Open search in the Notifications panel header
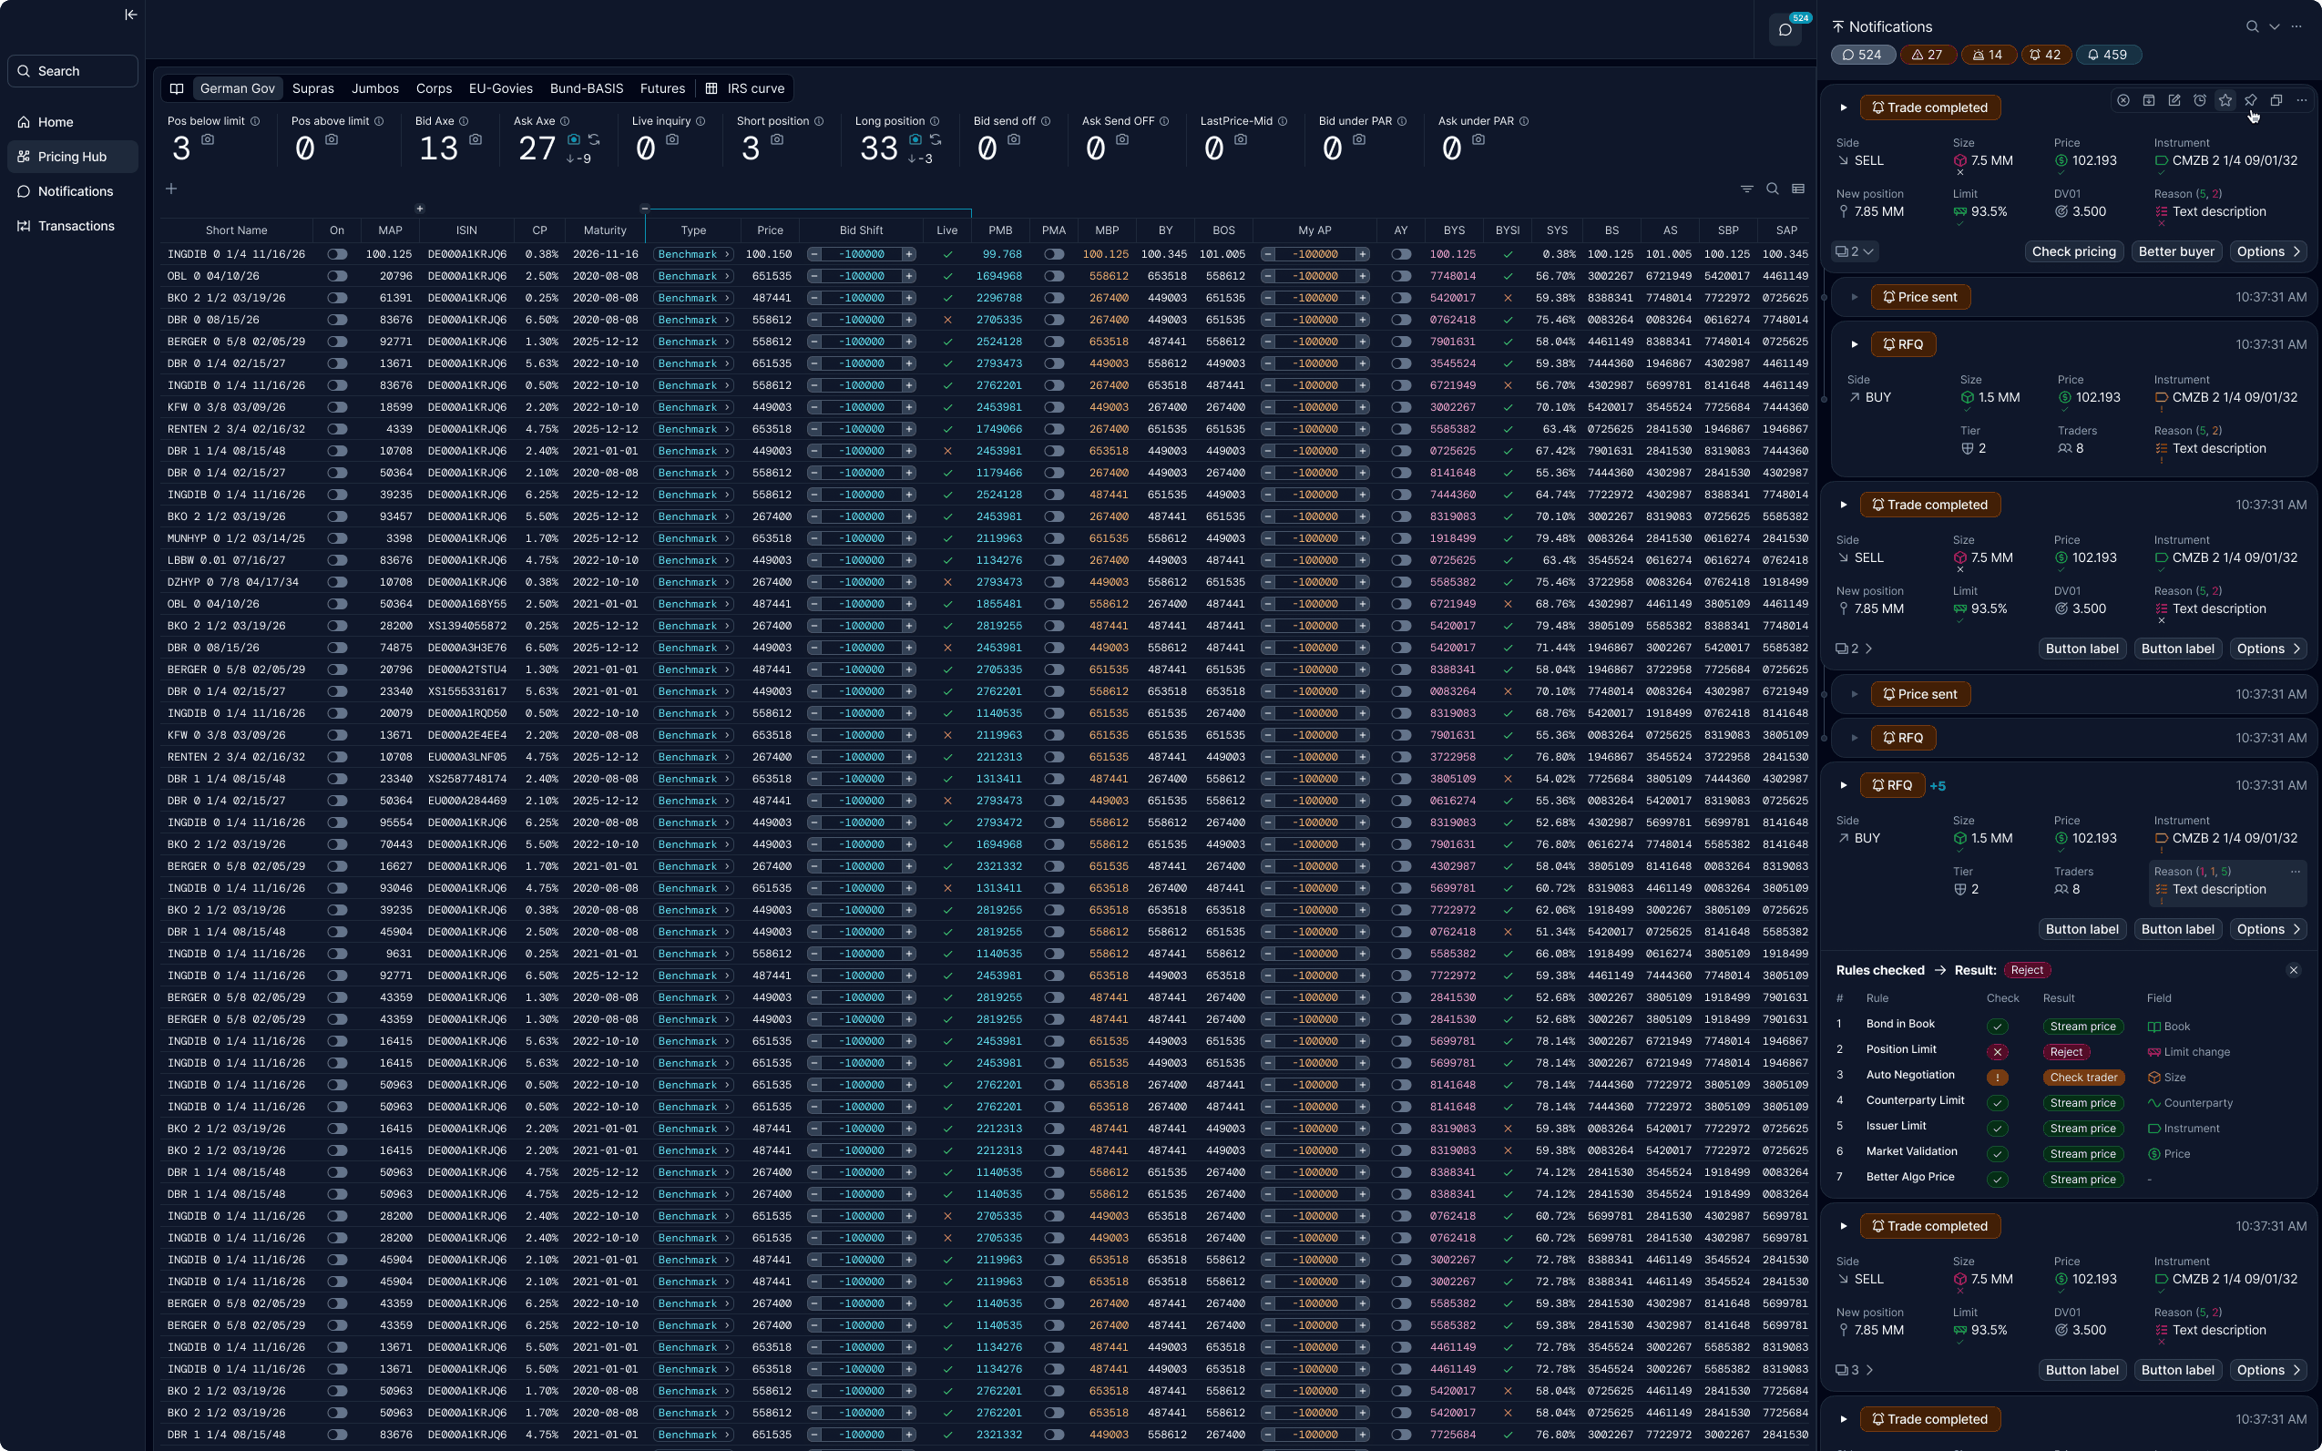The width and height of the screenshot is (2322, 1451). point(2251,27)
